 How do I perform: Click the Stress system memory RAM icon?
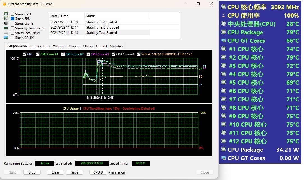click(6, 28)
